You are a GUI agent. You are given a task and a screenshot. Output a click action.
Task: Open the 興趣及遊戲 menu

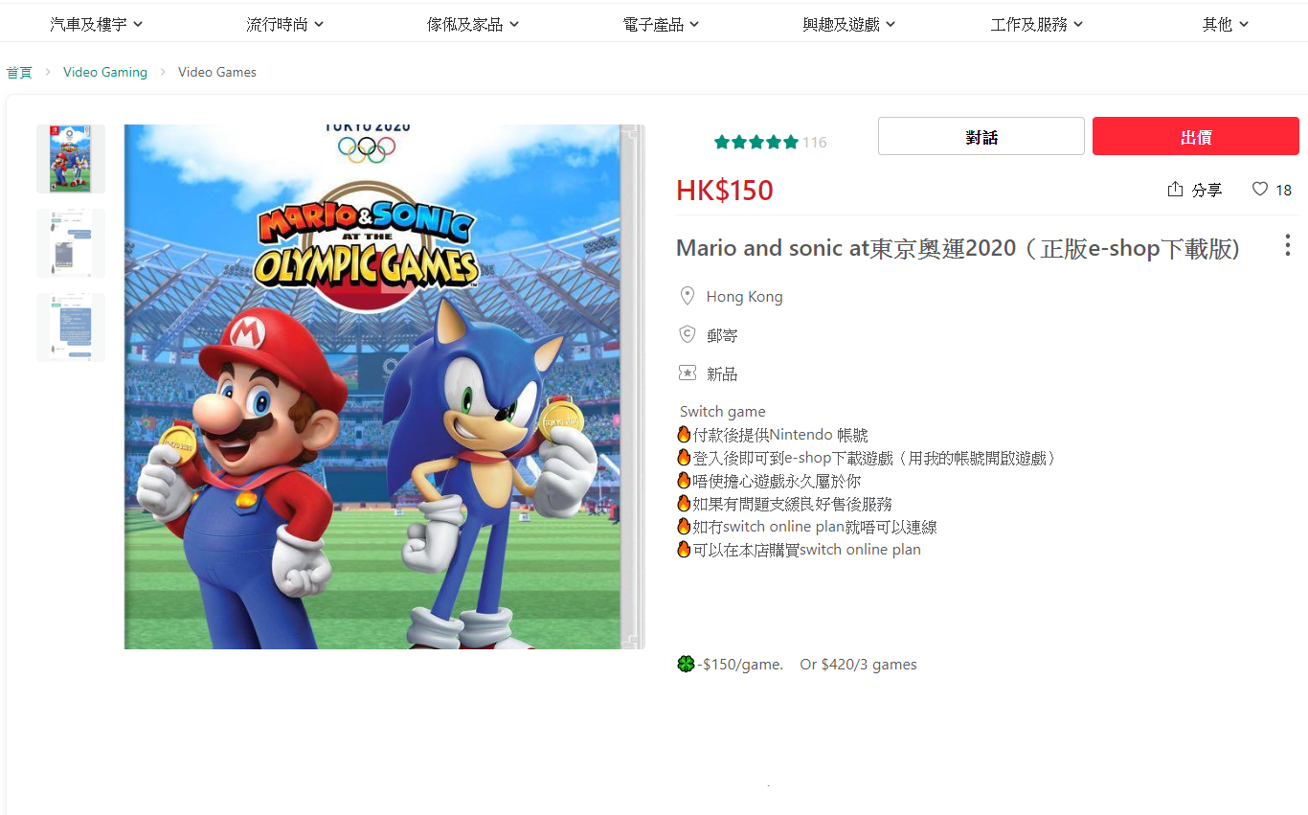click(x=849, y=24)
